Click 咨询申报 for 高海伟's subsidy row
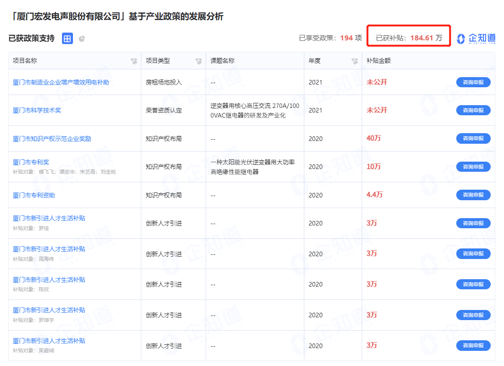This screenshot has height=366, width=504. coord(473,254)
